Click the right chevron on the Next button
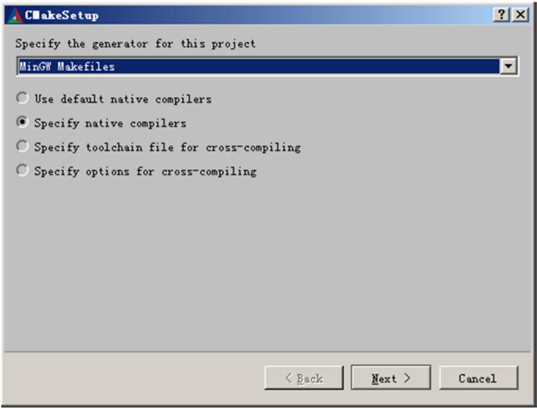The height and width of the screenshot is (408, 537). [x=407, y=378]
